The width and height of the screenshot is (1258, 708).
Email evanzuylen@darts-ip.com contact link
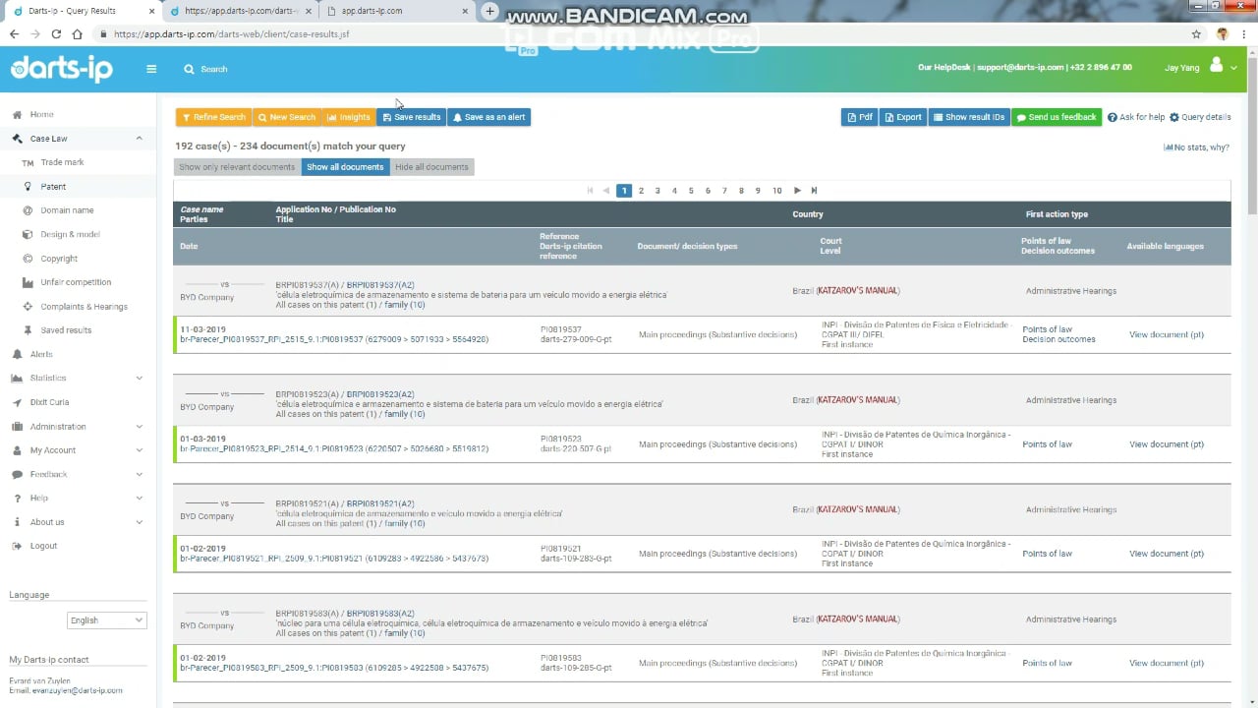pos(78,690)
